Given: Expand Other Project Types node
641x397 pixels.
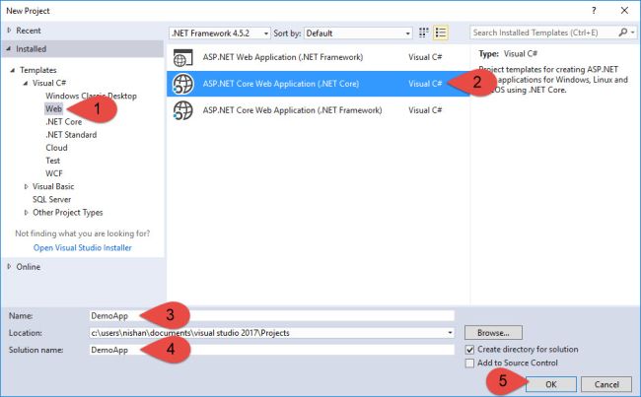Looking at the screenshot, I should [x=26, y=213].
